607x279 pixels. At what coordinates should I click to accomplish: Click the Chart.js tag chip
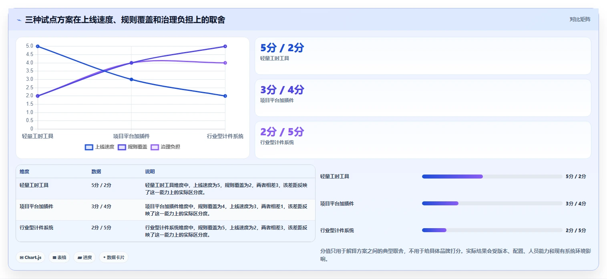[x=30, y=257]
